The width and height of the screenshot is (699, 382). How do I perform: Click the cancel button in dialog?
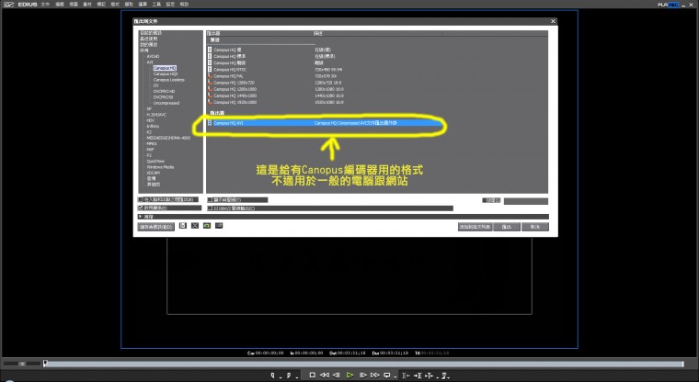pos(535,227)
